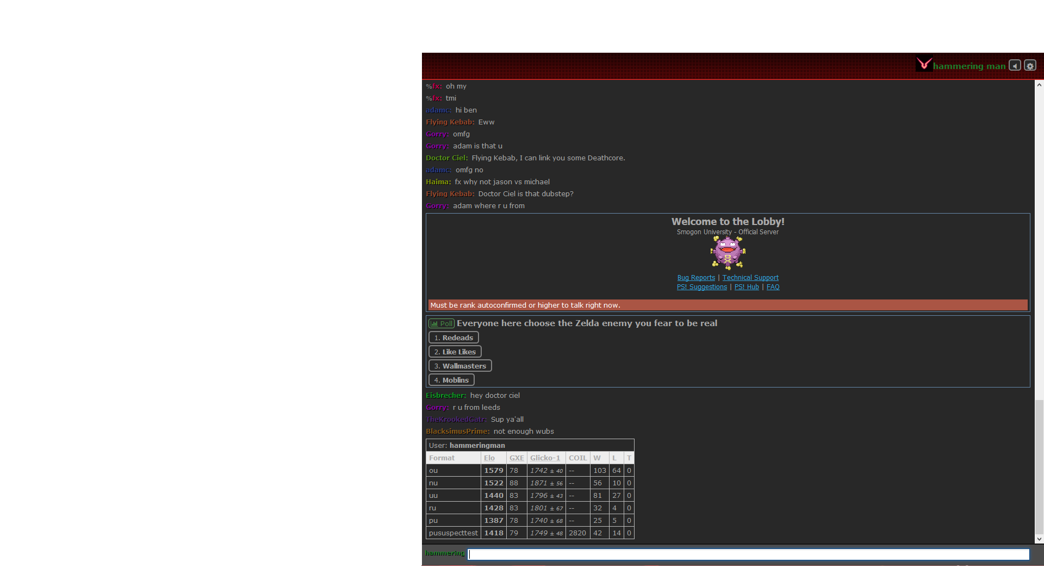Open the Technical Support link
Viewport: 1044px width, 587px height.
750,278
